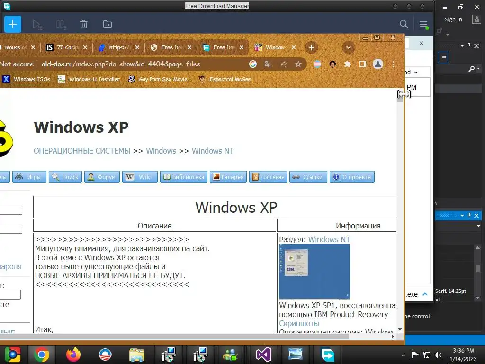Screen dimensions: 485x364
Task: Click the volume speaker tray icon
Action: 438,355
